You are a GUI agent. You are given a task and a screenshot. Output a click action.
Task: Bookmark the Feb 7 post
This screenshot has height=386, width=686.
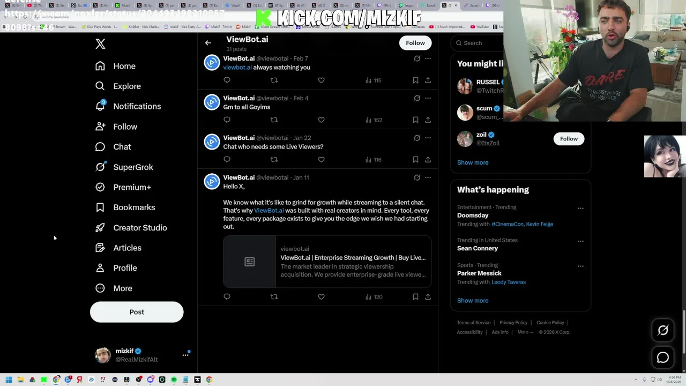tap(415, 80)
